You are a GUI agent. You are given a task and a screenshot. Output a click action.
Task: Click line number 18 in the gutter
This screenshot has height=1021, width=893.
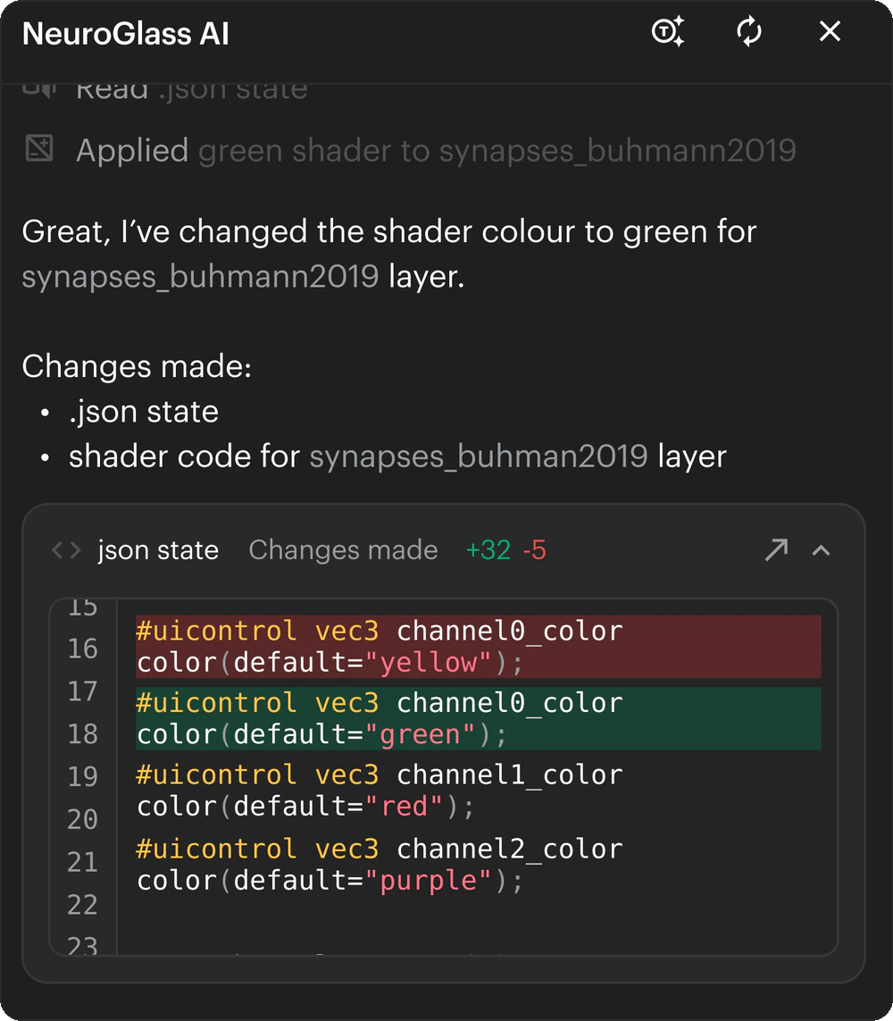click(x=83, y=734)
